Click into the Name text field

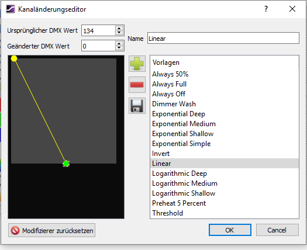click(223, 38)
